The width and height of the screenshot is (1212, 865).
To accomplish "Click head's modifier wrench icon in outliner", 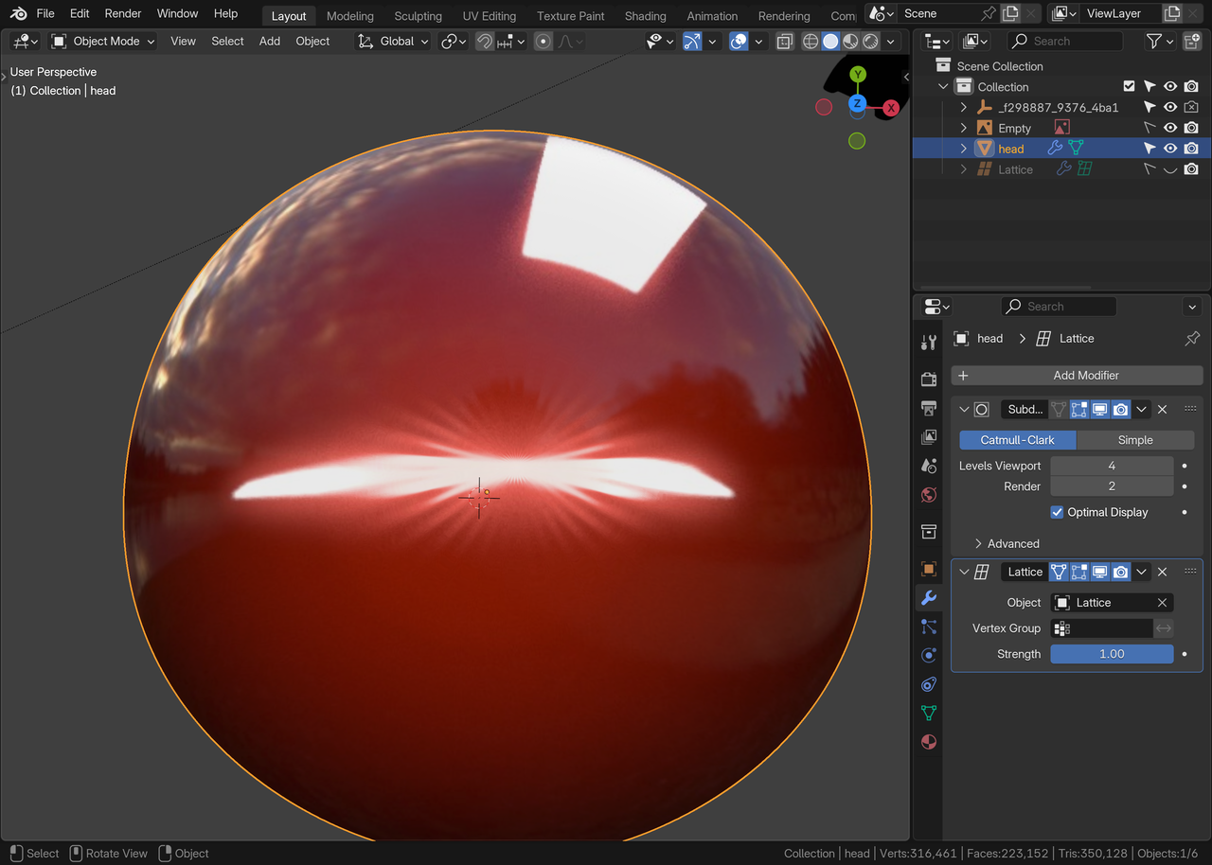I will click(1055, 149).
